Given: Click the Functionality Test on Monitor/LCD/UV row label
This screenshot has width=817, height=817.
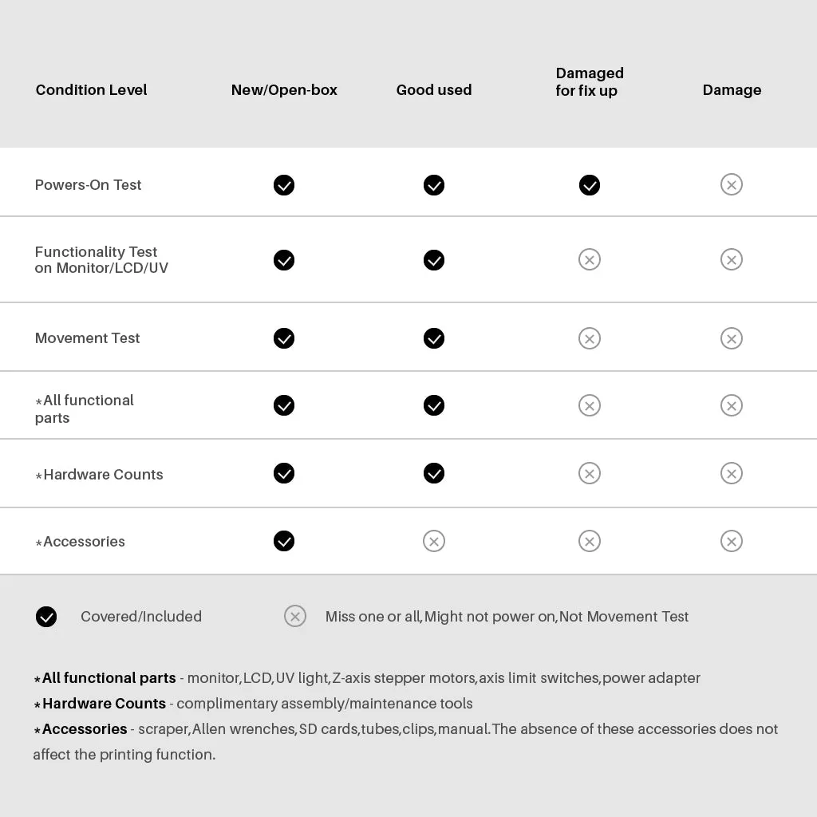Looking at the screenshot, I should pyautogui.click(x=101, y=260).
